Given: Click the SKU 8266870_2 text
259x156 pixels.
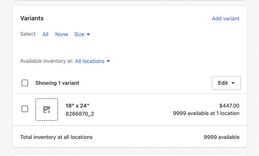Looking at the screenshot, I should tap(80, 114).
